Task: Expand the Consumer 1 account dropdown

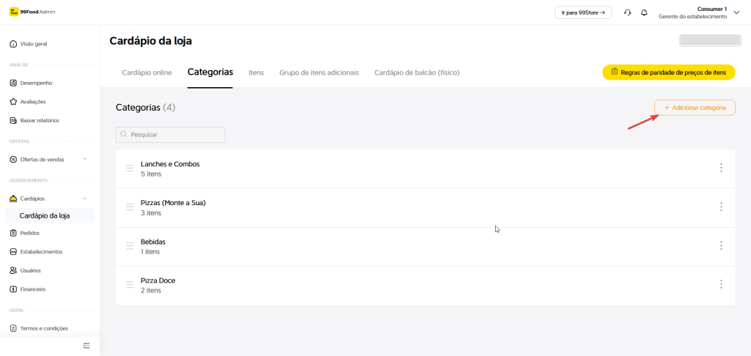Action: pos(736,12)
